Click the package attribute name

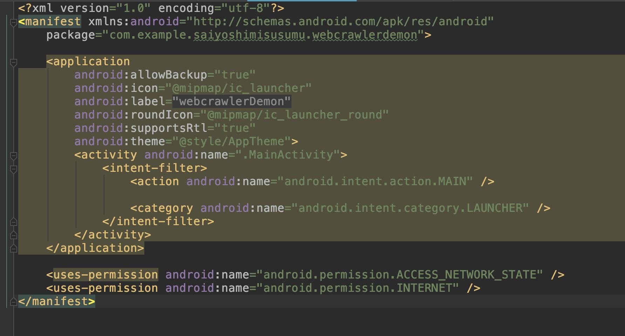point(70,35)
